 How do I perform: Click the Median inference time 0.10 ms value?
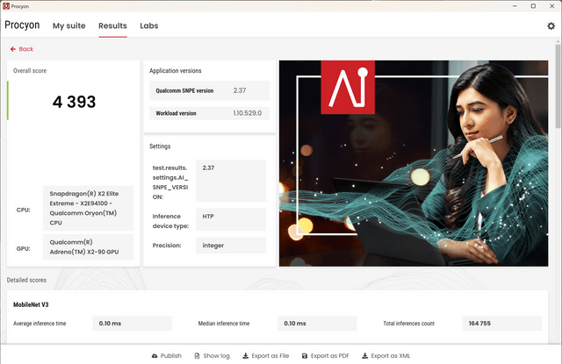pyautogui.click(x=317, y=323)
